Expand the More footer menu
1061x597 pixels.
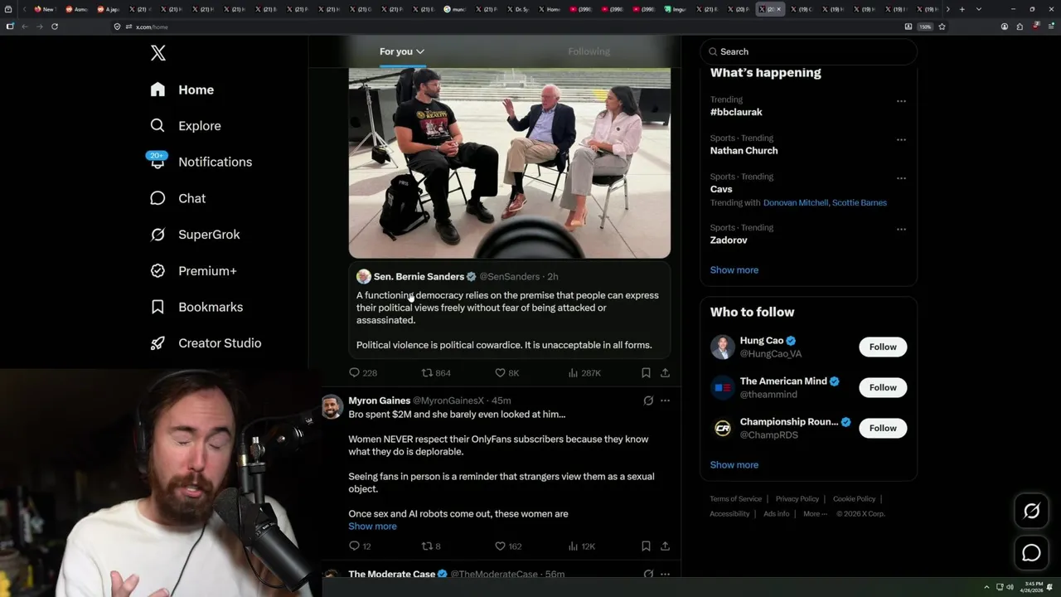pos(815,514)
